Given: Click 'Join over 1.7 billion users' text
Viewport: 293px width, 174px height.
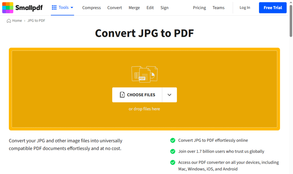Looking at the screenshot, I should tap(221, 151).
